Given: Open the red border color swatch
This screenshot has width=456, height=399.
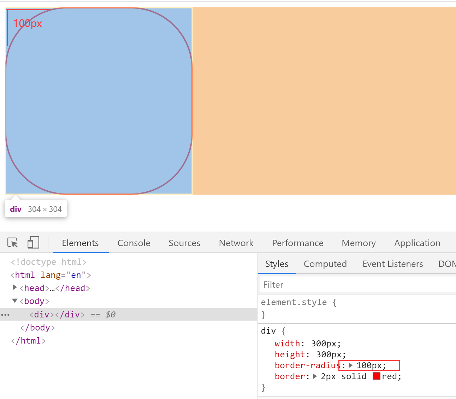Looking at the screenshot, I should pos(377,376).
